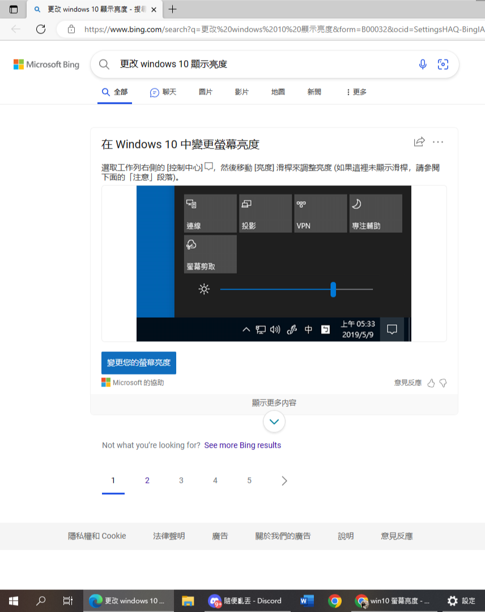Click the control center screenshot image

click(274, 263)
